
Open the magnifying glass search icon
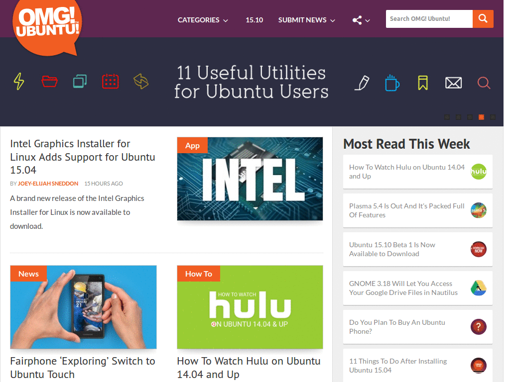[484, 83]
